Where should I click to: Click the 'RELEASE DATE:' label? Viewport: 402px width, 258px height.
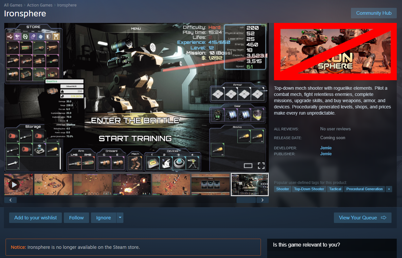(x=288, y=138)
